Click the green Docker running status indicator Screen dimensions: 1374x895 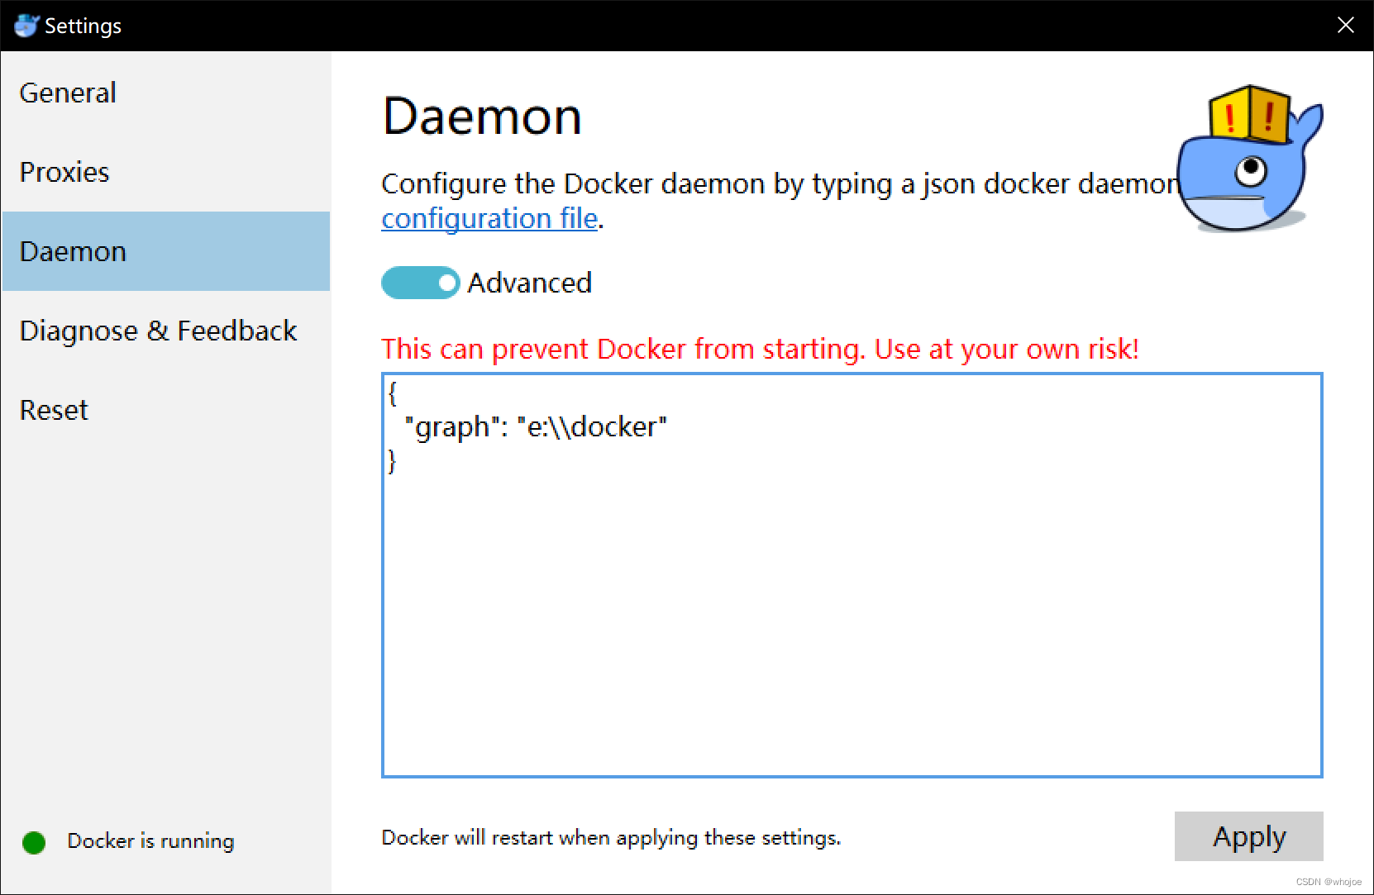click(34, 842)
